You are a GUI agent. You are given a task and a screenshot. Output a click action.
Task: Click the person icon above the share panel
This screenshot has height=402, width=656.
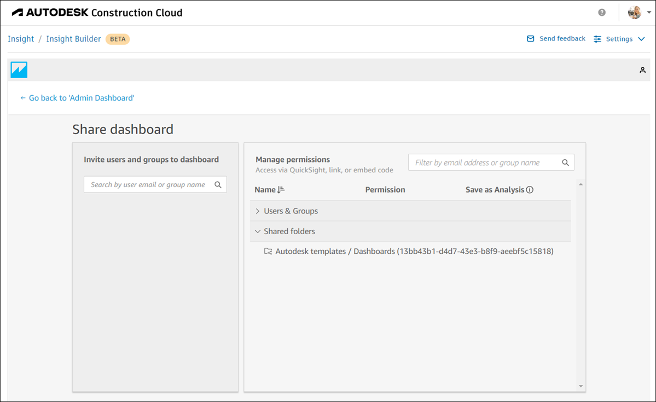pos(642,70)
